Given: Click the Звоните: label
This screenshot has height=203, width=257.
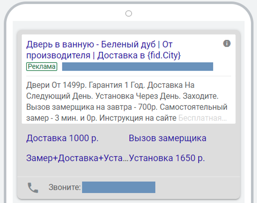Looking at the screenshot, I should (65, 187).
